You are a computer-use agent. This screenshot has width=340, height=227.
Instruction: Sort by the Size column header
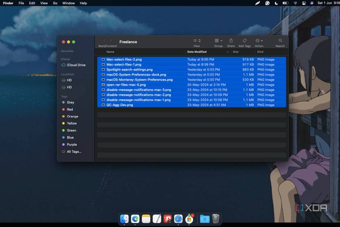235,52
